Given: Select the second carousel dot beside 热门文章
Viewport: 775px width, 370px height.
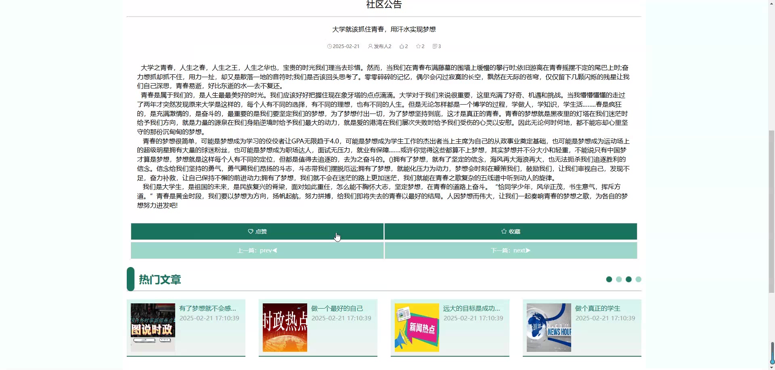Looking at the screenshot, I should pos(619,280).
